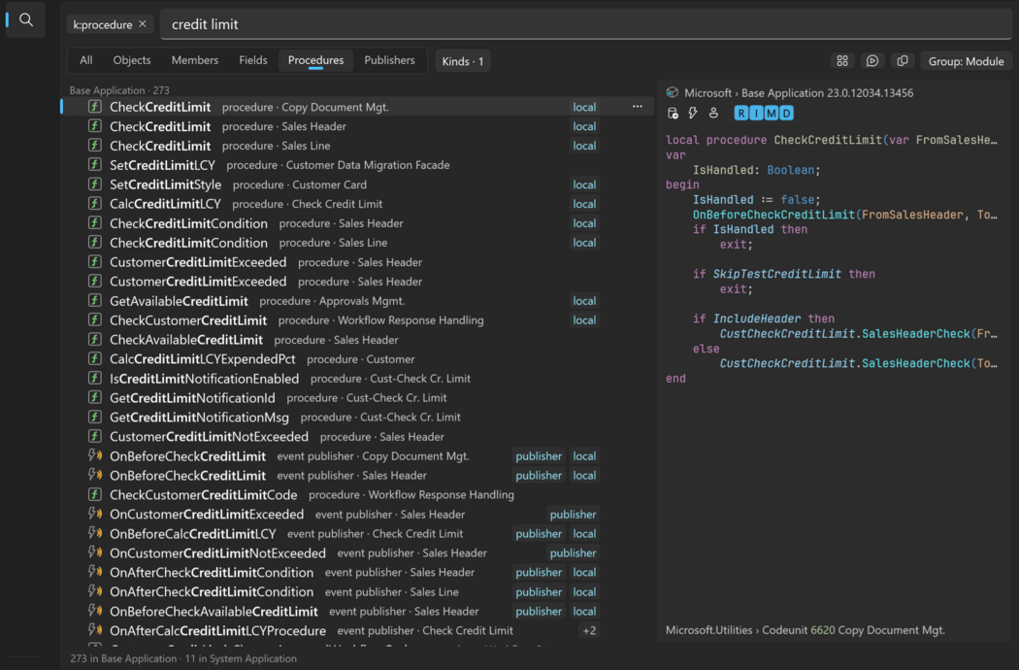The width and height of the screenshot is (1019, 670).
Task: Open the Group: Module dropdown
Action: 966,61
